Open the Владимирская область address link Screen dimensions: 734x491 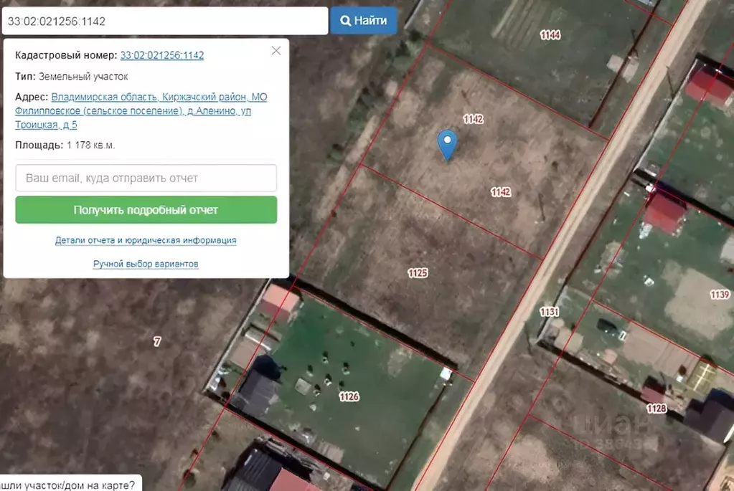[105, 97]
